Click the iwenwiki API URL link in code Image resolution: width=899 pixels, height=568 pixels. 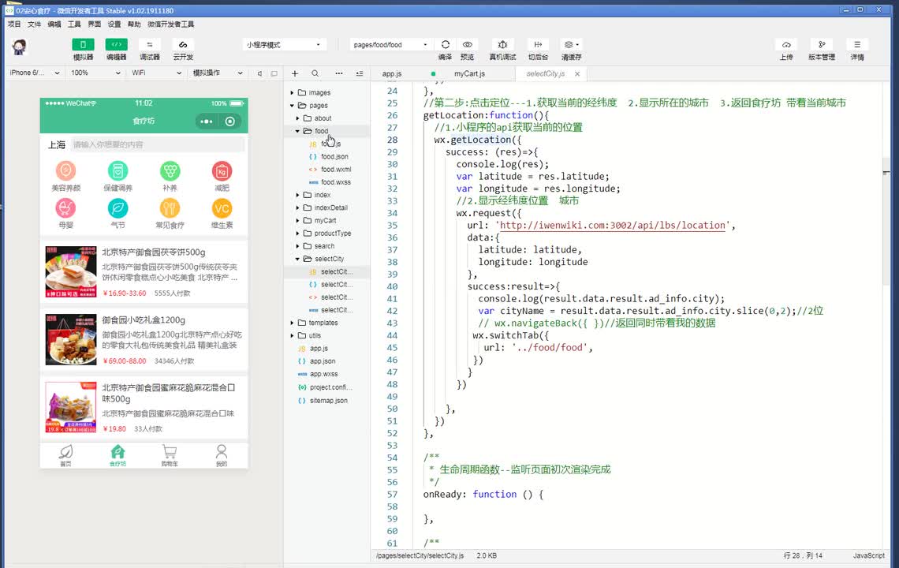click(613, 226)
